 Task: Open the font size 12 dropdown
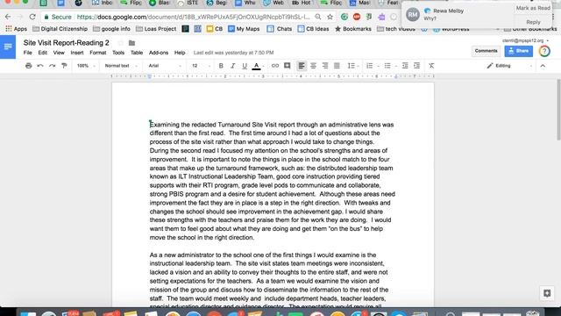click(x=201, y=66)
